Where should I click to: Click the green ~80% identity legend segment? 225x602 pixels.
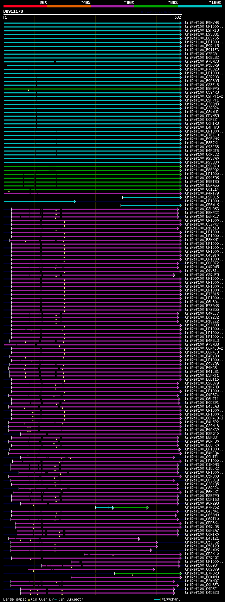pos(156,6)
